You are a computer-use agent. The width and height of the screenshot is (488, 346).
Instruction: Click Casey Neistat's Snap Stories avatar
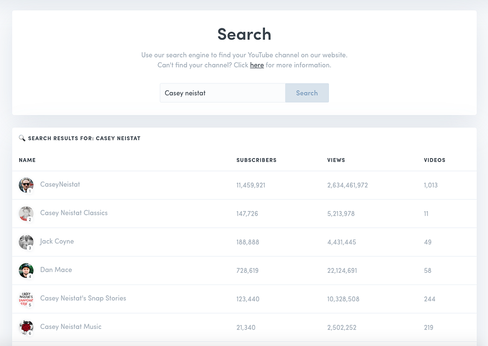point(26,299)
